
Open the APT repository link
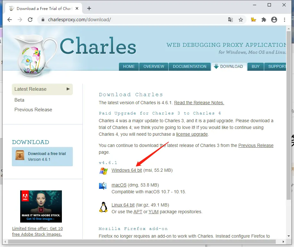138,212
